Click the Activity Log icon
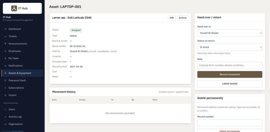Screen dimensions: 270x132 (5, 117)
